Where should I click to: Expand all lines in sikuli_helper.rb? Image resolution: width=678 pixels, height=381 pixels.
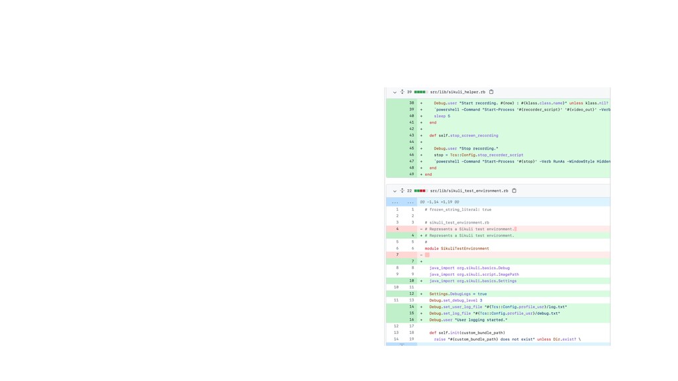click(x=402, y=92)
